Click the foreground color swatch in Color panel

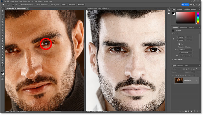(173, 13)
